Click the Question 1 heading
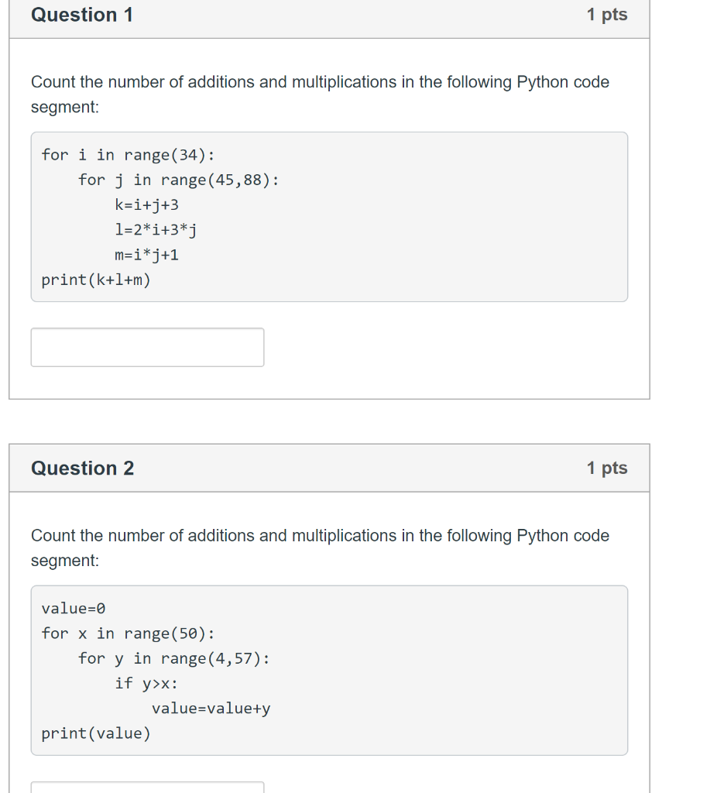The image size is (717, 793). (x=82, y=15)
